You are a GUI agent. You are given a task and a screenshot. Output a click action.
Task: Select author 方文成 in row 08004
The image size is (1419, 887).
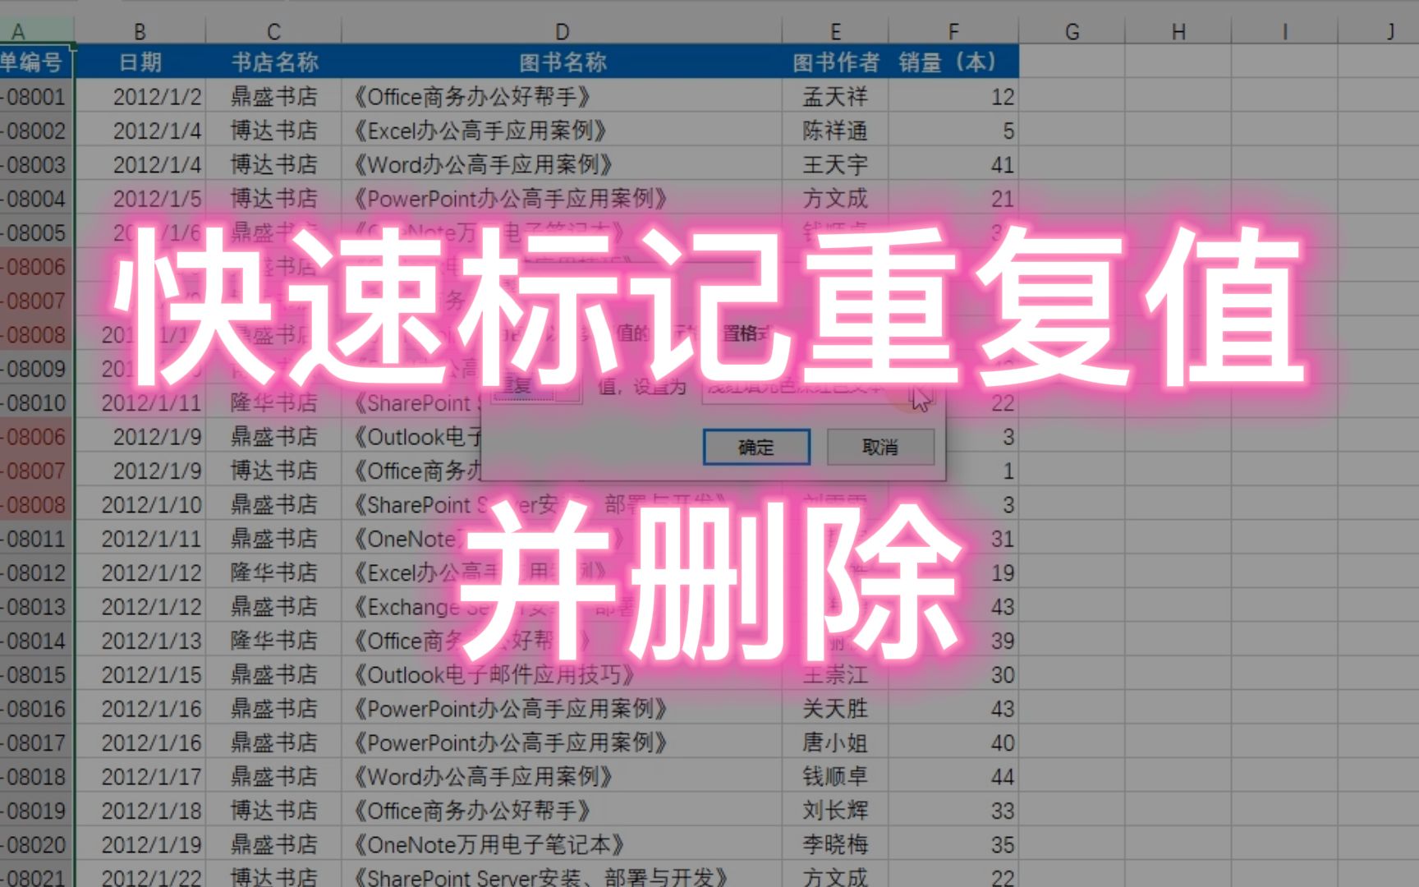click(x=835, y=198)
